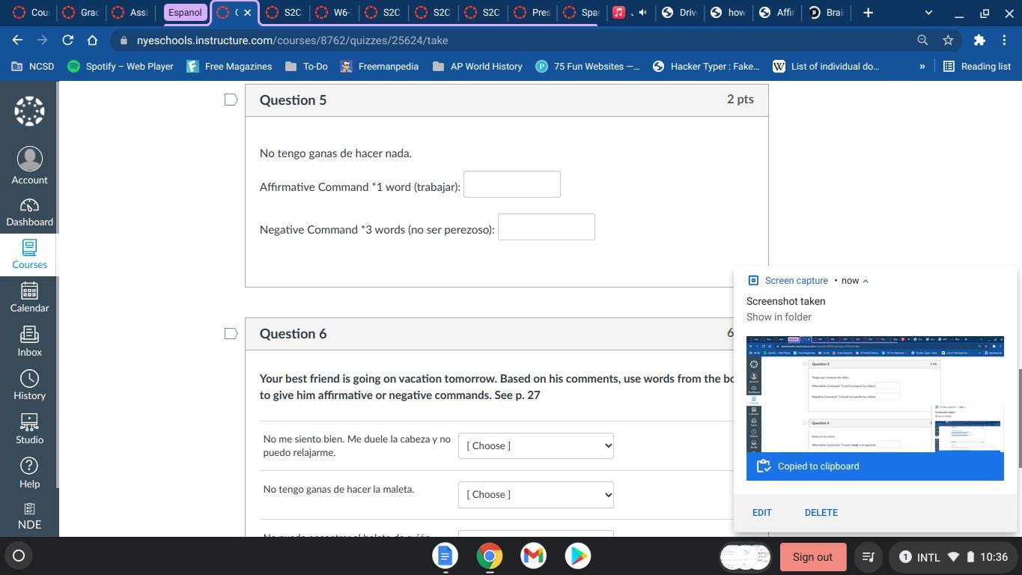The height and width of the screenshot is (575, 1022).
Task: Open Chrome from the shelf
Action: click(x=489, y=556)
